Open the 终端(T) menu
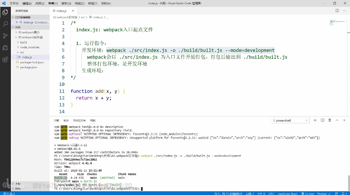The height and width of the screenshot is (195, 350). coord(93,3)
